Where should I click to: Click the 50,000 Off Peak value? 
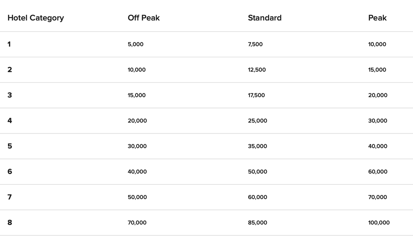tap(137, 197)
